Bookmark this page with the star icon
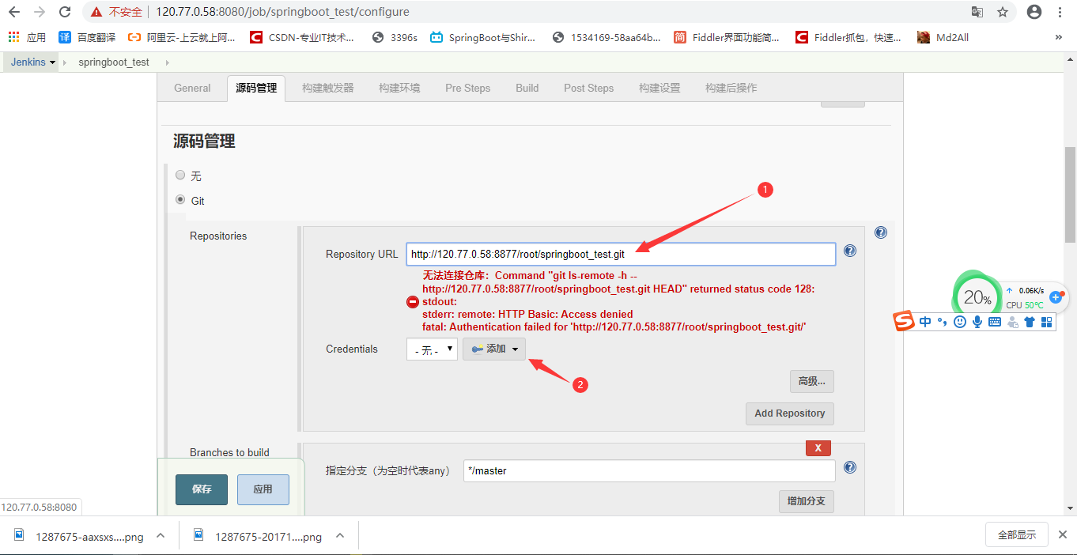 coord(1003,12)
